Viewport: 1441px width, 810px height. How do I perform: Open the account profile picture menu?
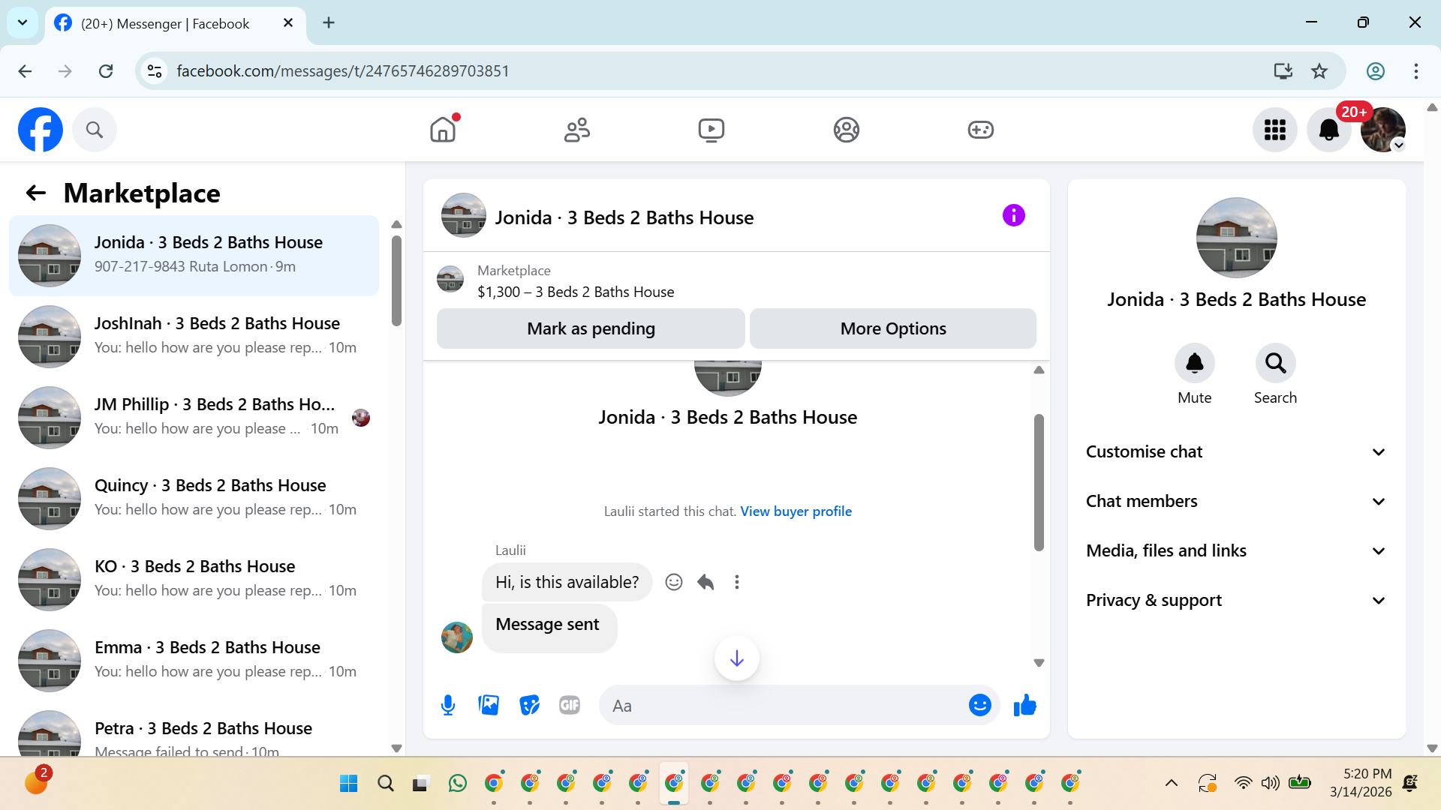point(1383,130)
